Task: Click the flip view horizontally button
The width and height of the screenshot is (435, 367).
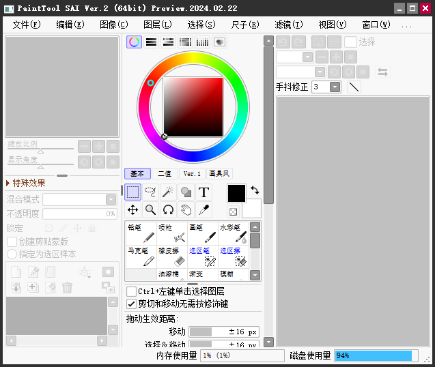Action: coord(382,72)
